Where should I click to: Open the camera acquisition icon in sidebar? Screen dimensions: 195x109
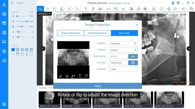coord(4,14)
